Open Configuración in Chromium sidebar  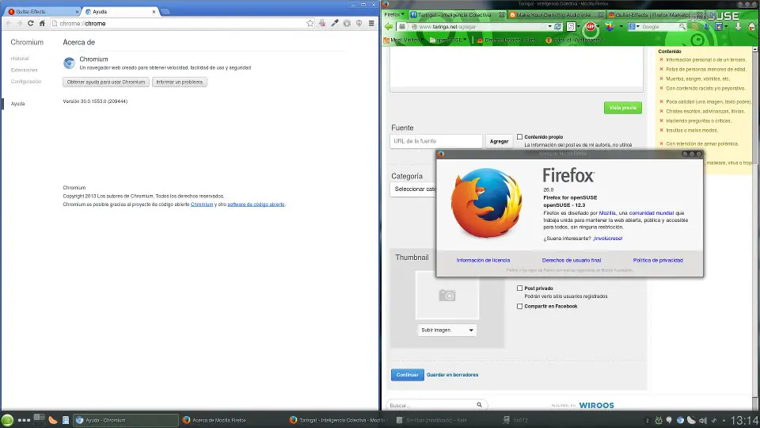[26, 82]
